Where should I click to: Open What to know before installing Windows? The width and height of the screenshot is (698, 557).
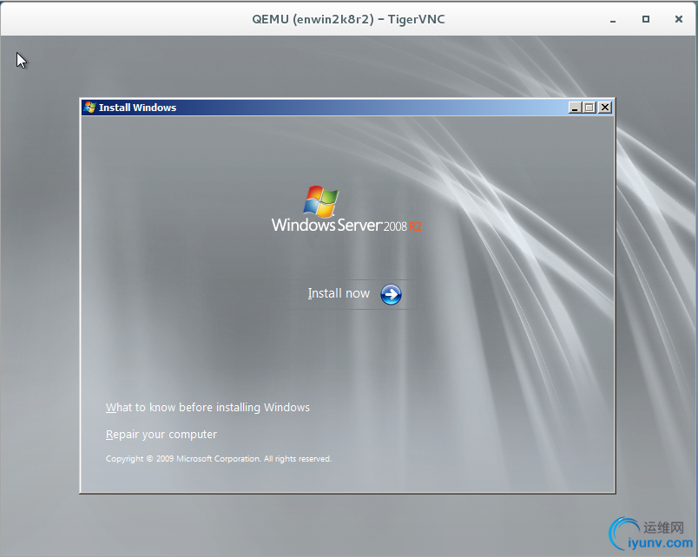tap(207, 408)
